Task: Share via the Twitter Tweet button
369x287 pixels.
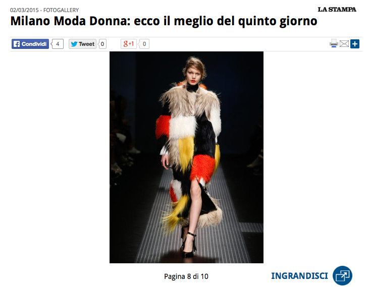Action: (x=82, y=44)
